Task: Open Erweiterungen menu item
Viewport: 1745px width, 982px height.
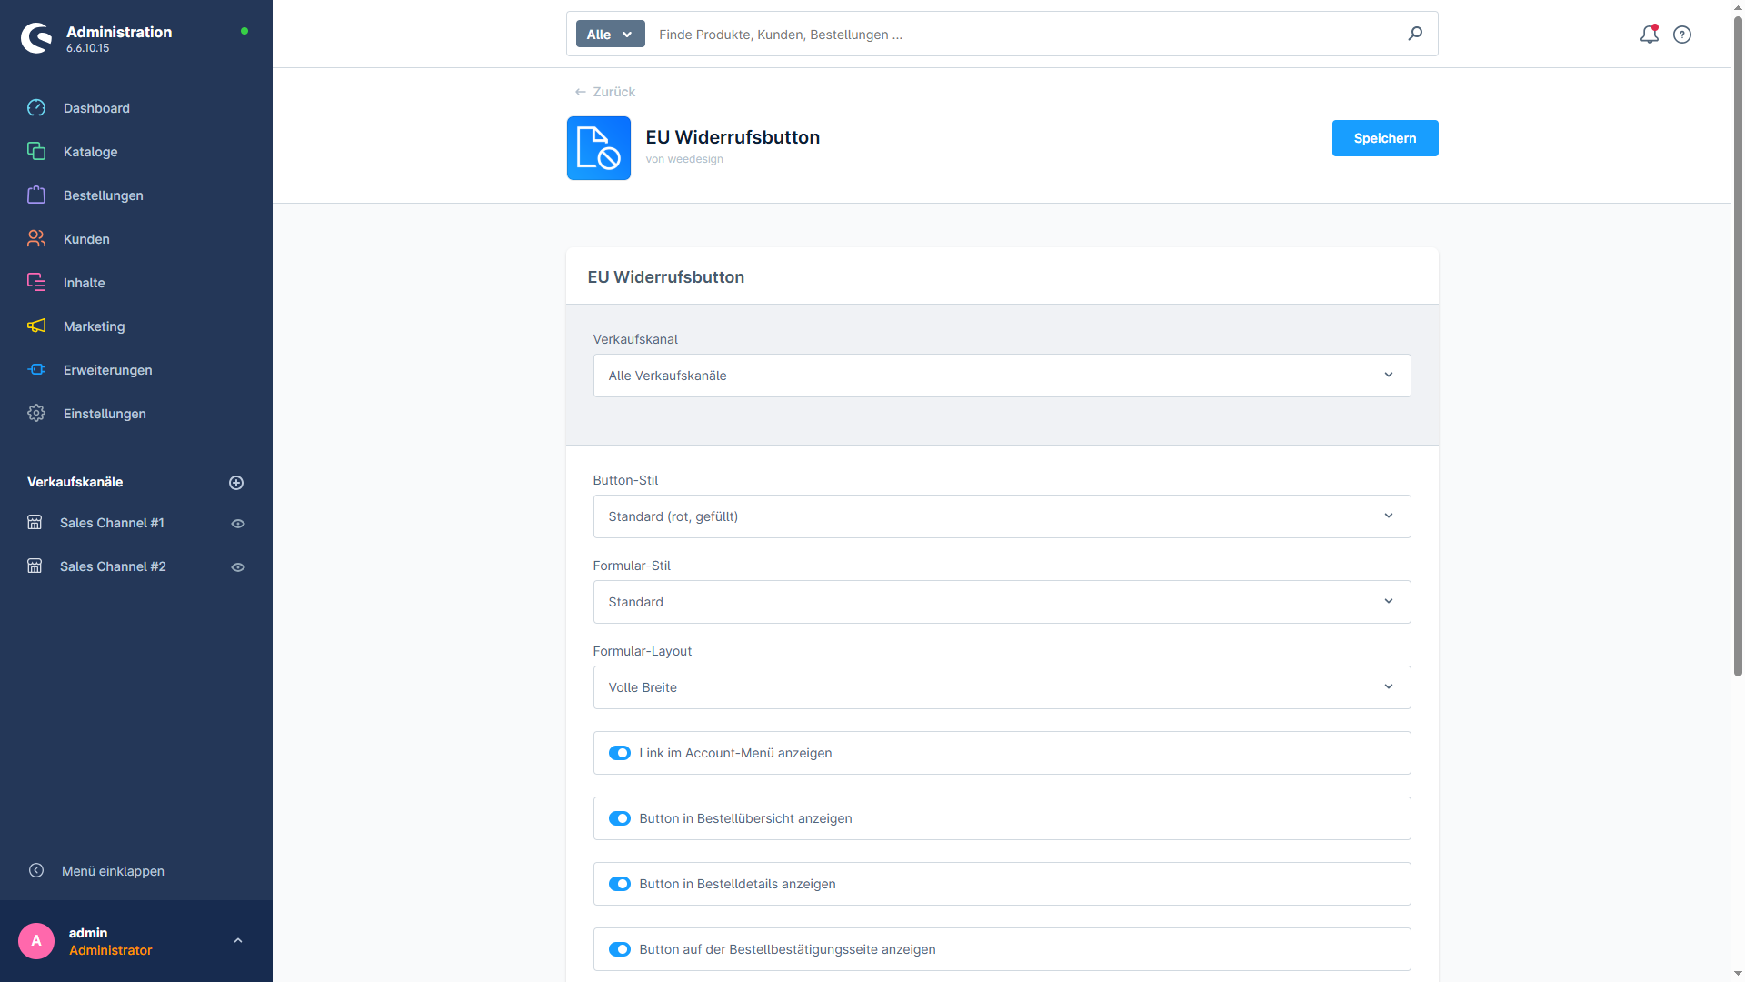Action: [x=136, y=370]
